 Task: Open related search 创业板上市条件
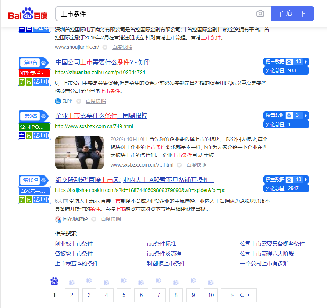tap(74, 244)
